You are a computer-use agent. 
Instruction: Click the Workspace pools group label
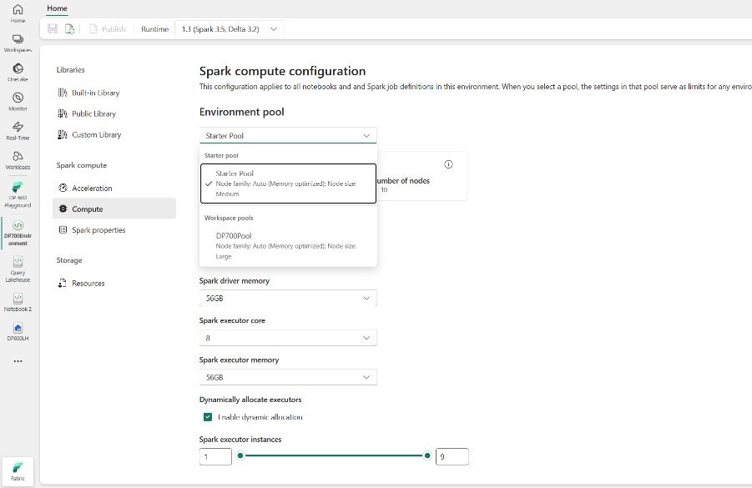coord(229,218)
